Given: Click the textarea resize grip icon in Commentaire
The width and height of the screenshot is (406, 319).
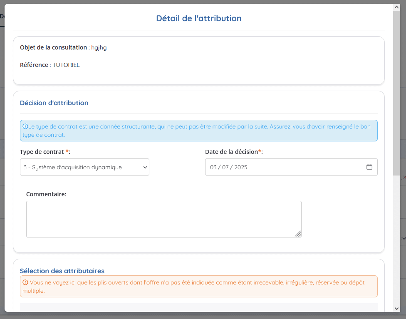Looking at the screenshot, I should 298,234.
